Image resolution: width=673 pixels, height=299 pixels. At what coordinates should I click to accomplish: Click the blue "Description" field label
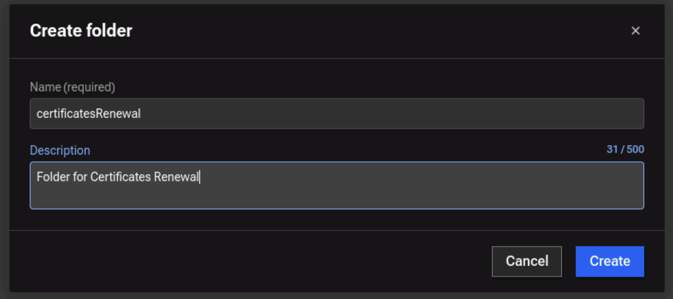click(x=60, y=150)
